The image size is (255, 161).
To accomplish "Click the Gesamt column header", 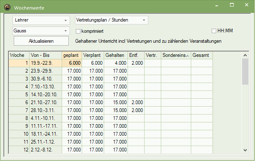I will tap(202, 55).
